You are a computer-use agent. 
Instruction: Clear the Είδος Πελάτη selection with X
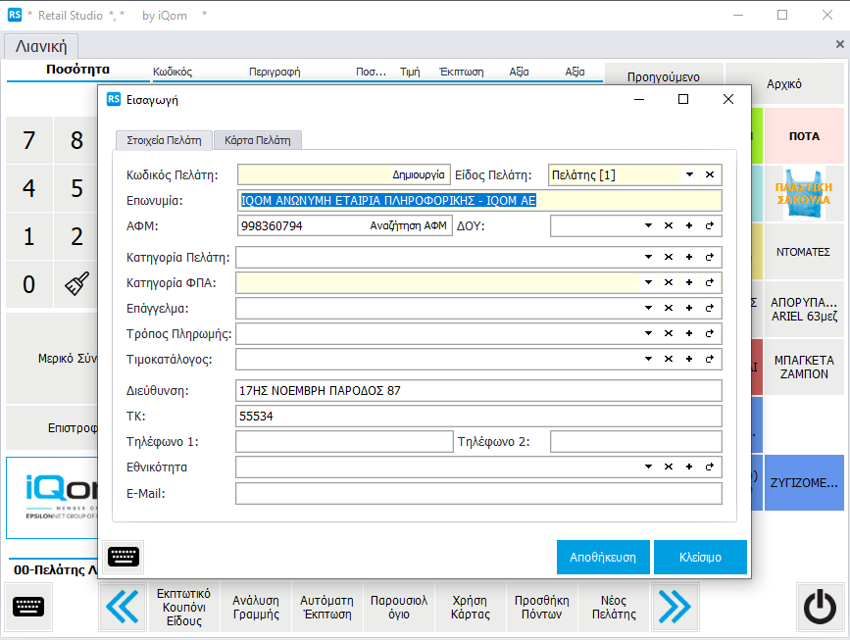pos(710,174)
